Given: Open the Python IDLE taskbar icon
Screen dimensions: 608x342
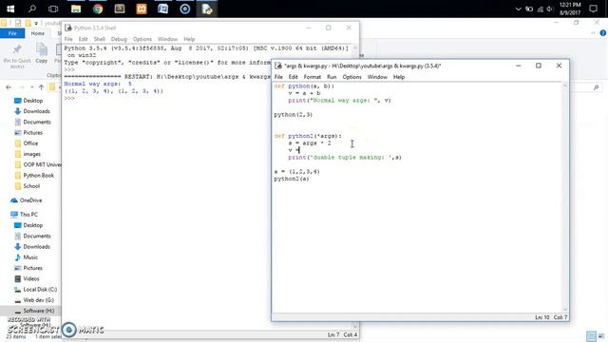Looking at the screenshot, I should click(207, 9).
